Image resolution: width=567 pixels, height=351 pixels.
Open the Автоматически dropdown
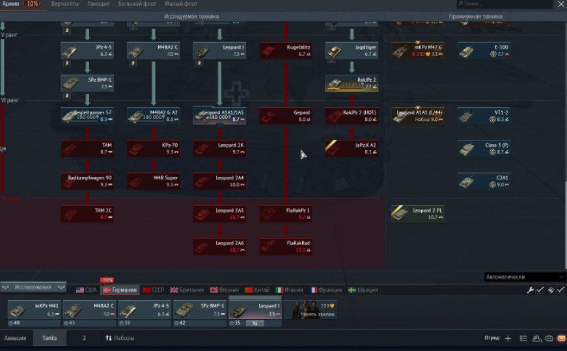pos(524,277)
